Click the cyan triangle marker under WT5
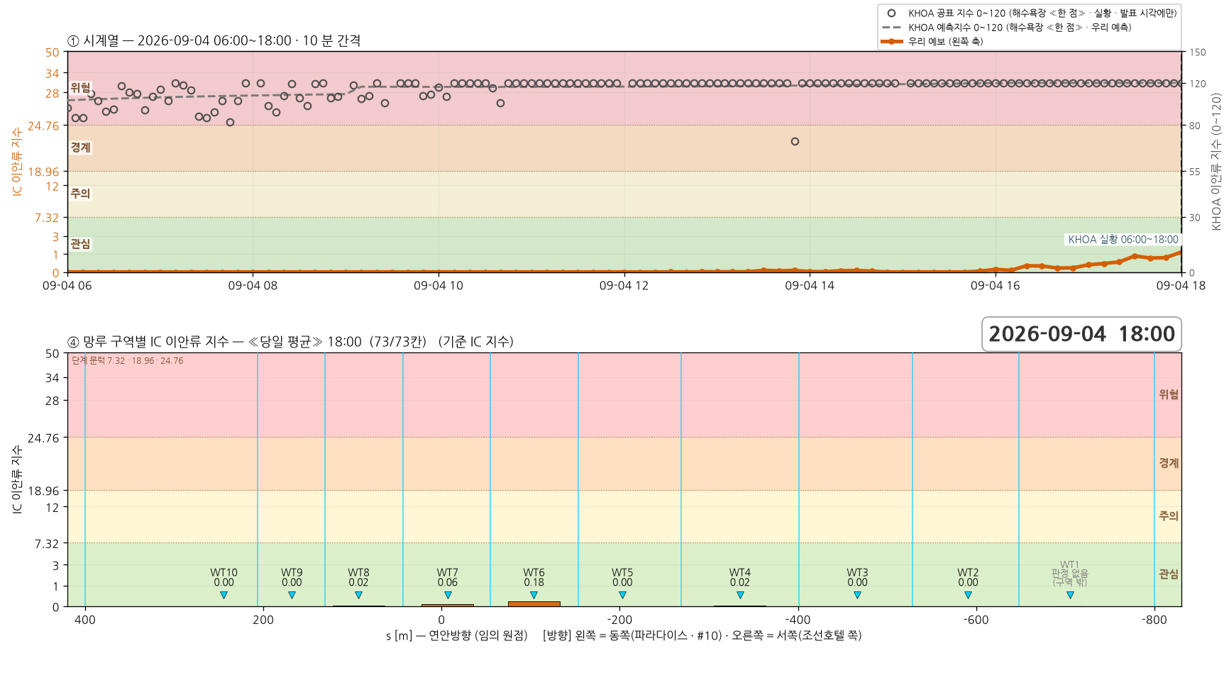This screenshot has height=685, width=1224. [622, 596]
